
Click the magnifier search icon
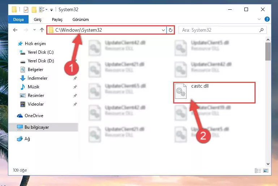coord(261,30)
